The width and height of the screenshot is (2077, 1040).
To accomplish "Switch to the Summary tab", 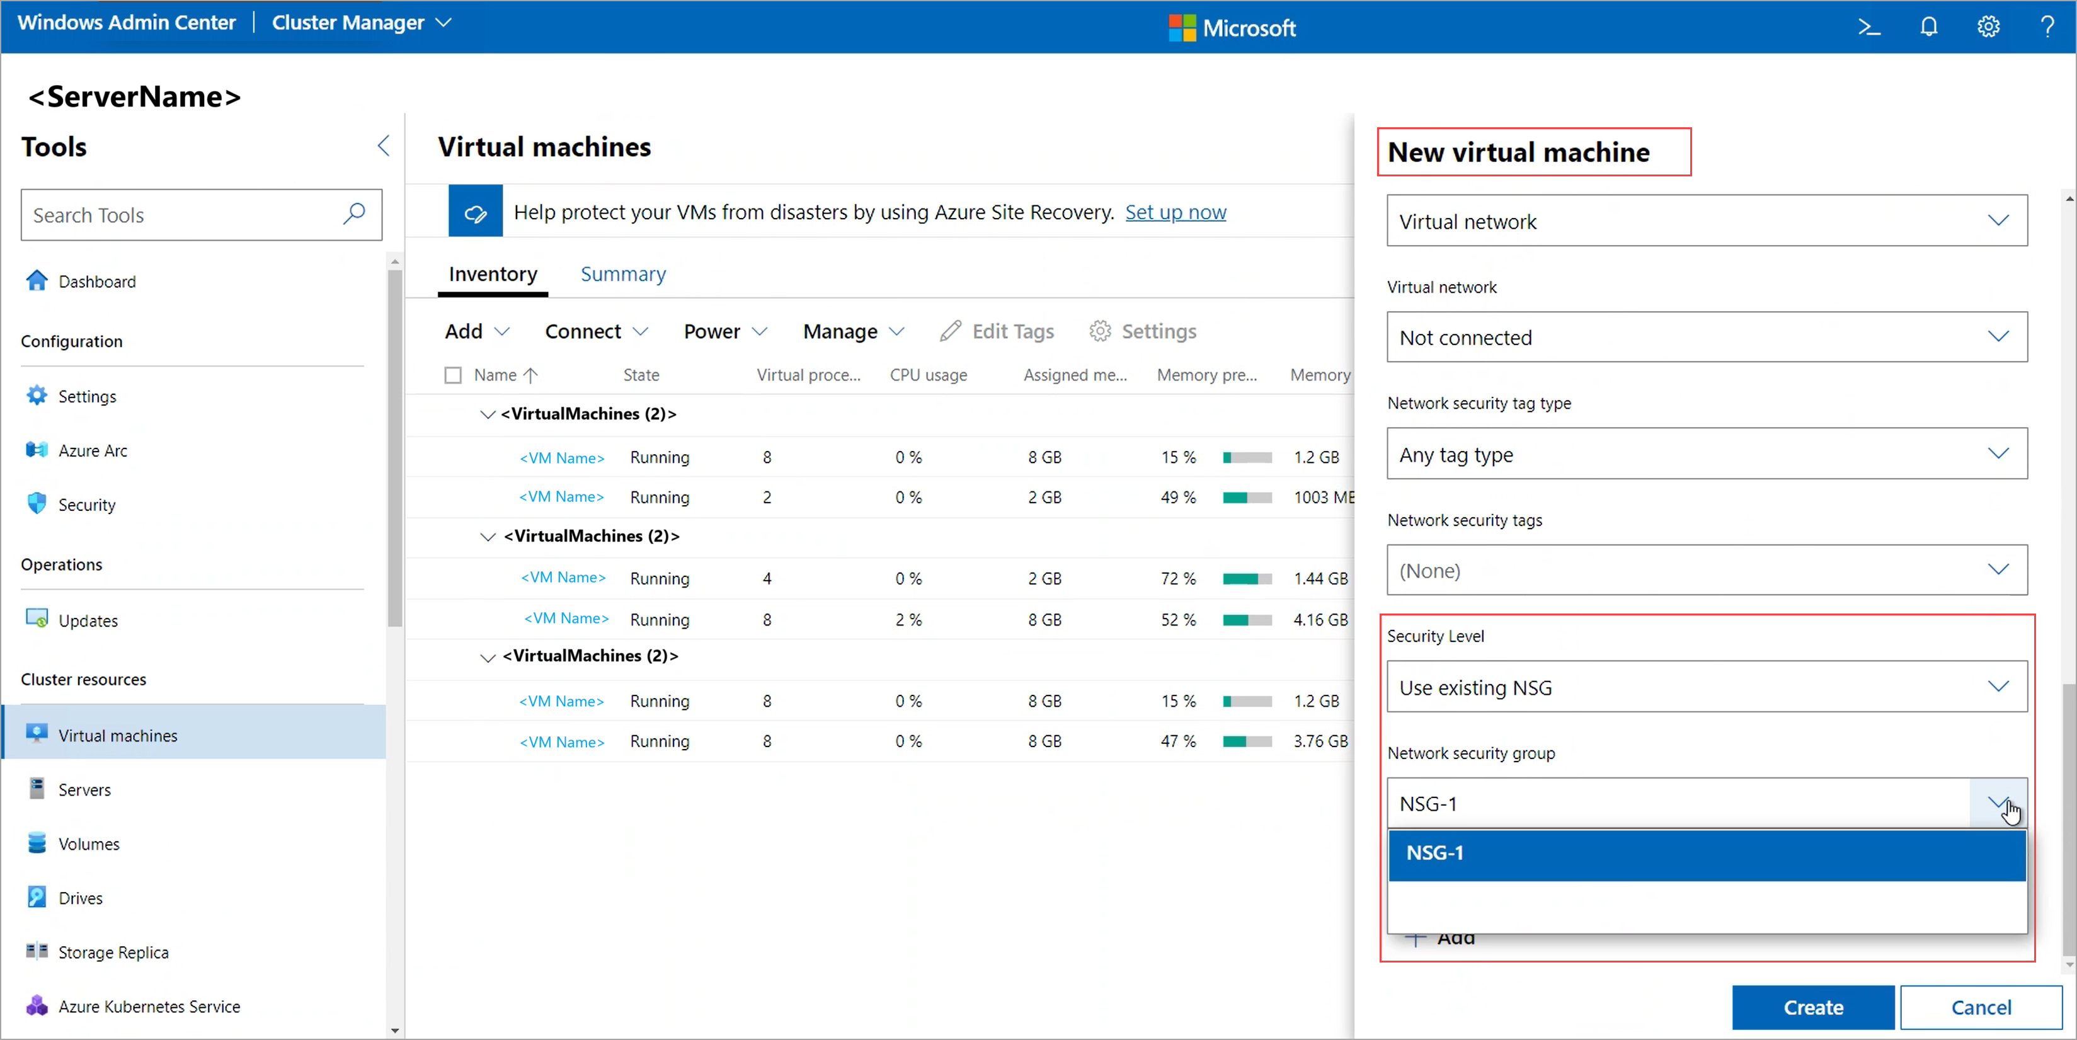I will point(622,273).
